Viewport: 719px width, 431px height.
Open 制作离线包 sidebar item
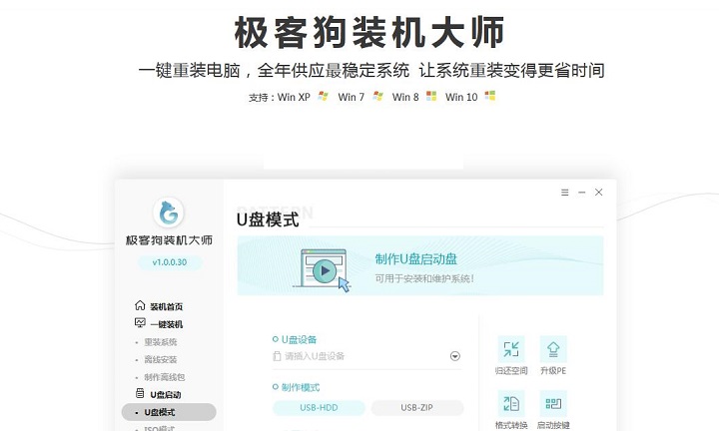[x=165, y=377]
